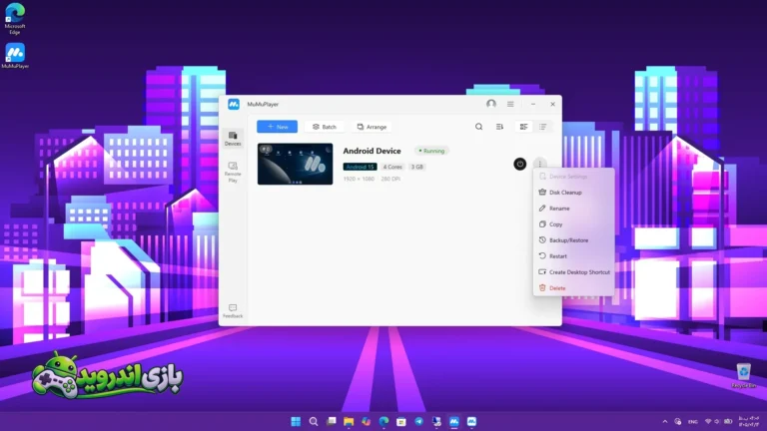The width and height of the screenshot is (767, 431).
Task: Click the Running status badge
Action: click(431, 151)
